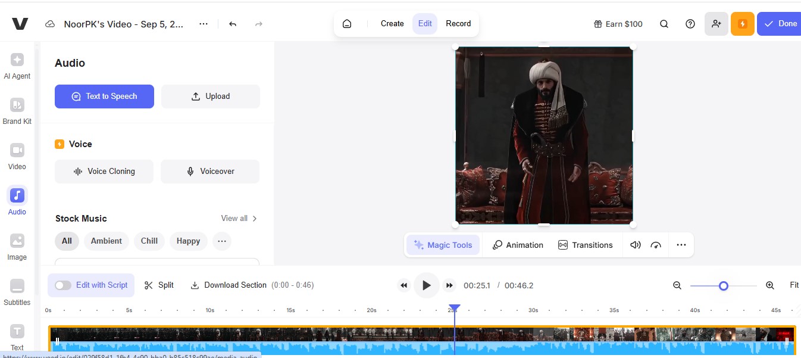
Task: Play the video from the timeline controls
Action: point(426,285)
